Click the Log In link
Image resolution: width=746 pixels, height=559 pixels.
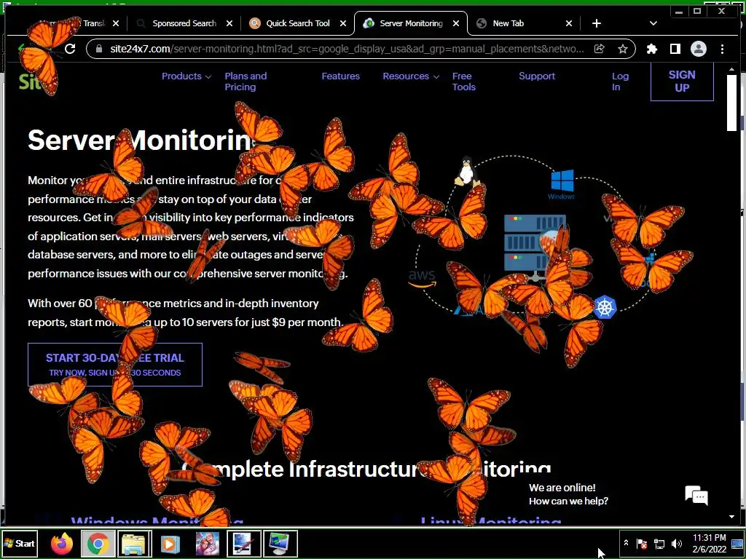(620, 82)
